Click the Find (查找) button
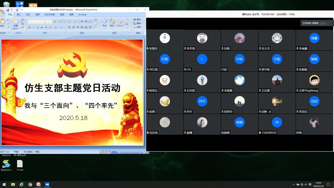Image resolution: width=334 pixels, height=188 pixels. [137, 19]
